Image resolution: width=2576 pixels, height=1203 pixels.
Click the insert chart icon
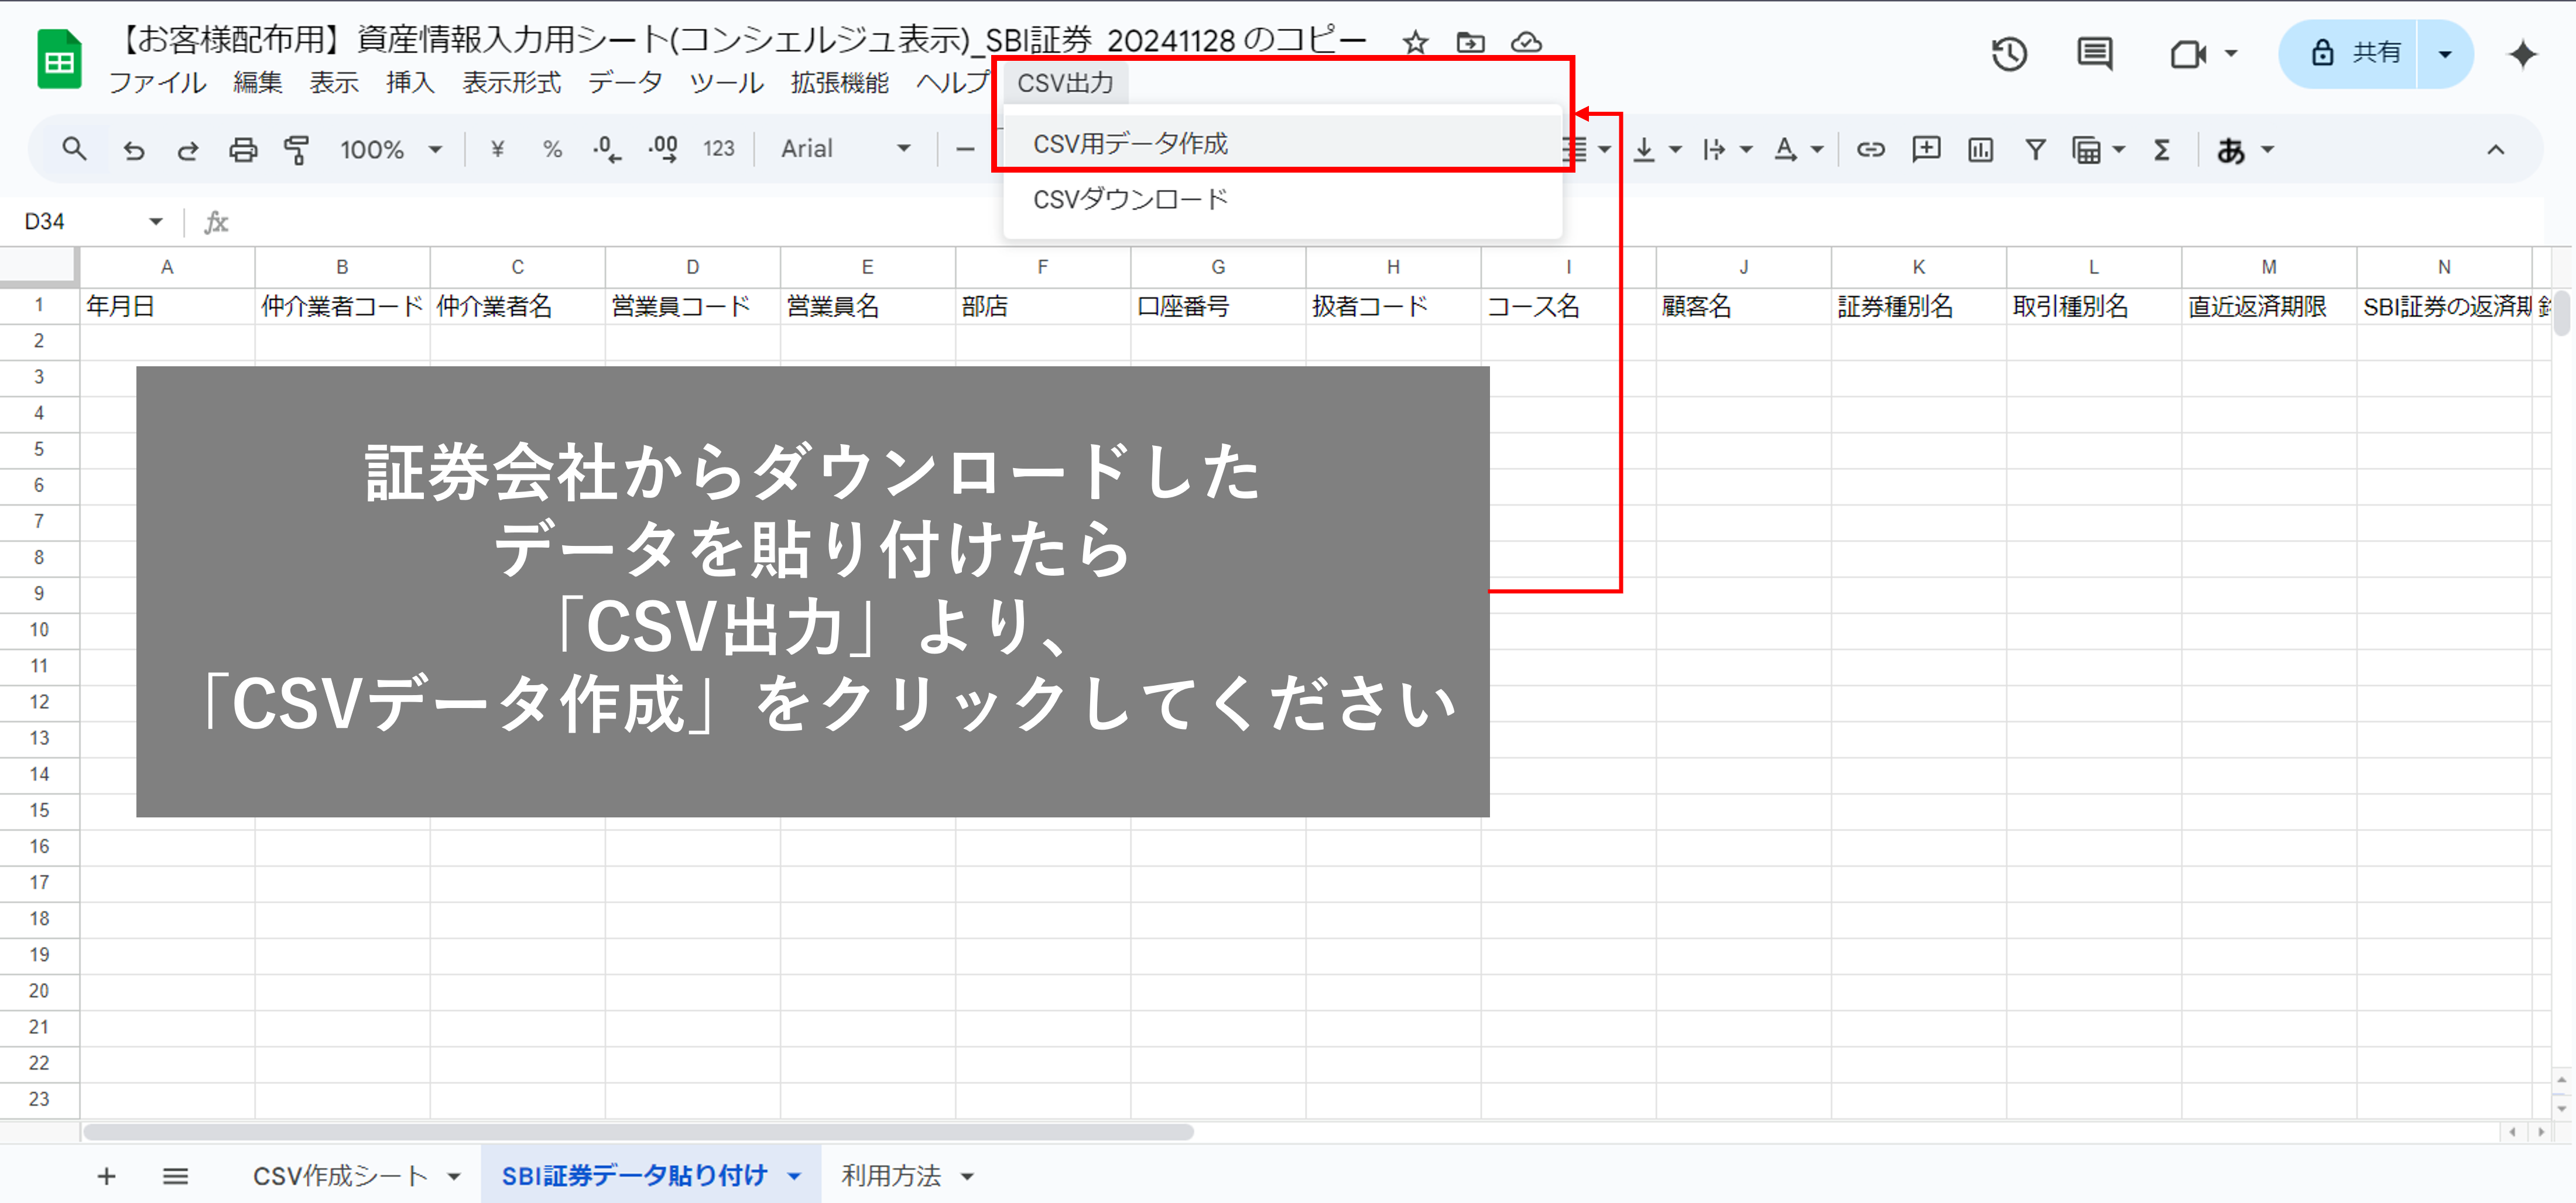pos(1980,150)
